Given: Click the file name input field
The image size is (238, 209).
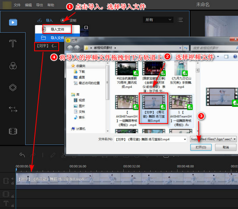Looking at the screenshot, I should (150, 139).
